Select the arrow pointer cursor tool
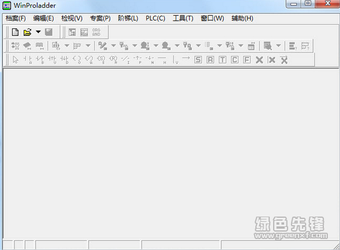This screenshot has width=340, height=250. [x=16, y=59]
